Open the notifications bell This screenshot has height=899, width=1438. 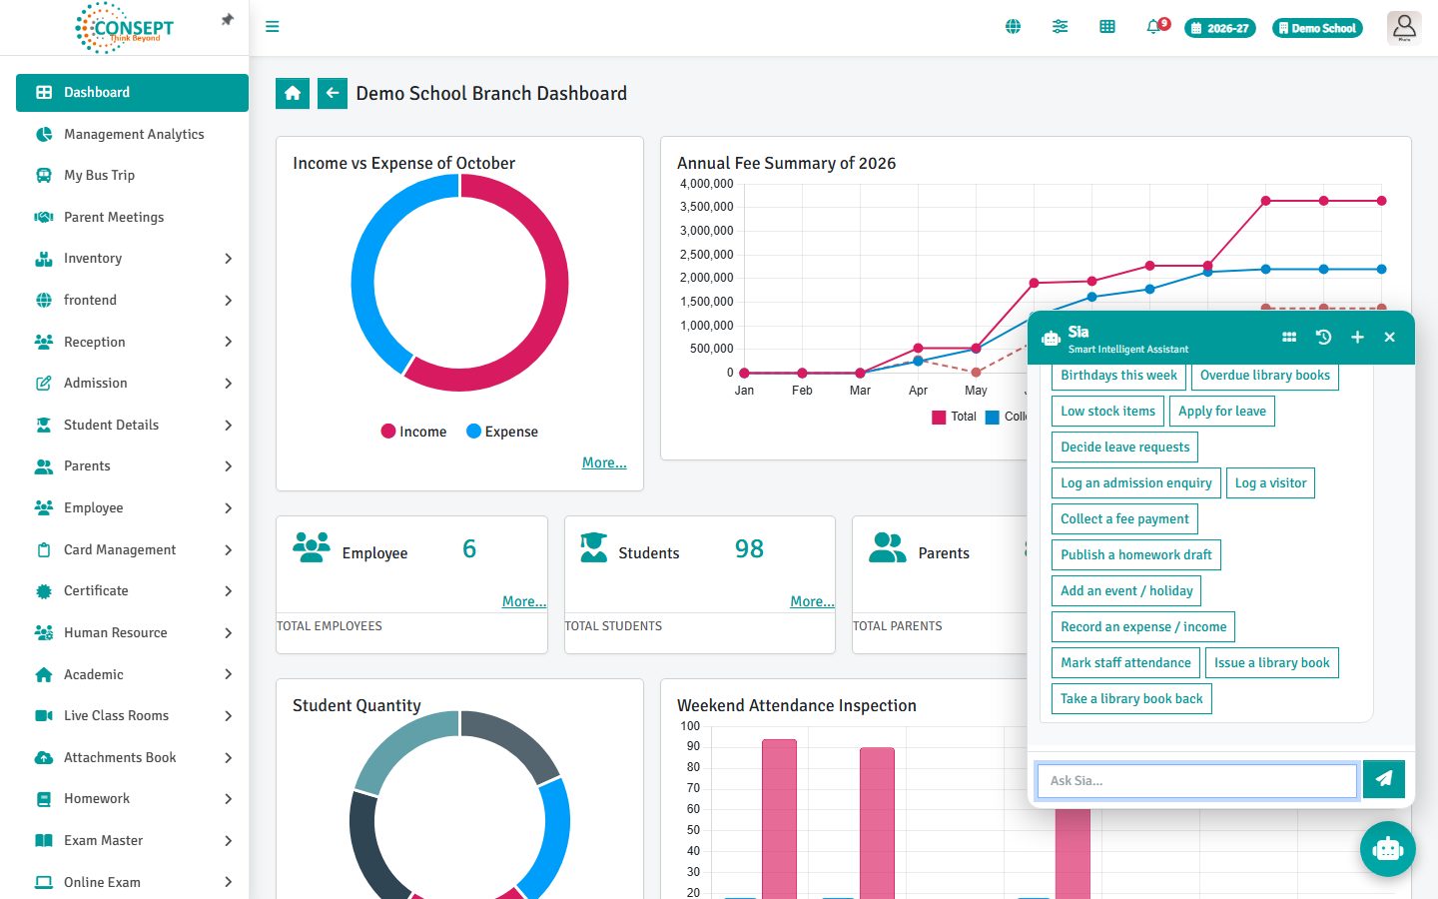(x=1155, y=27)
